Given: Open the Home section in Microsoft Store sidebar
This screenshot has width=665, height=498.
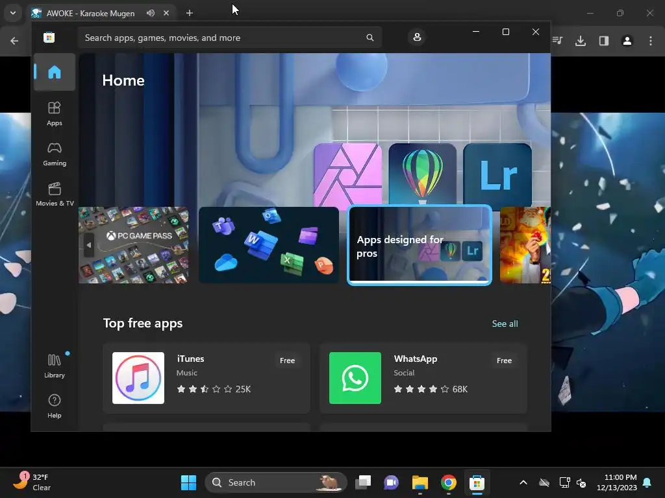Looking at the screenshot, I should (x=55, y=73).
